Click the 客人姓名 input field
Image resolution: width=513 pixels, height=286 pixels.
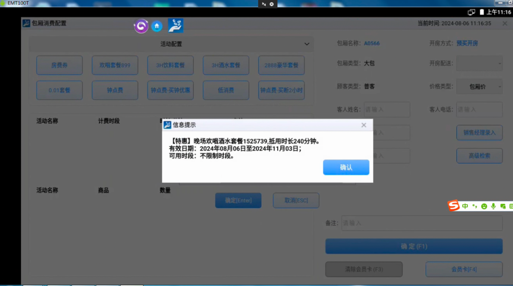click(387, 109)
